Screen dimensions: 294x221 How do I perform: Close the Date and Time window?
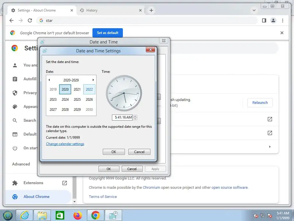[x=164, y=41]
